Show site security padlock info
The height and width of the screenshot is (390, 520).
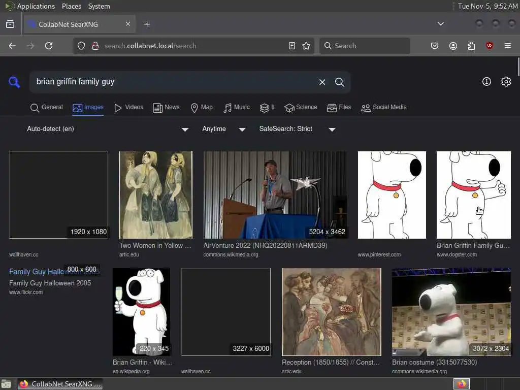(95, 46)
